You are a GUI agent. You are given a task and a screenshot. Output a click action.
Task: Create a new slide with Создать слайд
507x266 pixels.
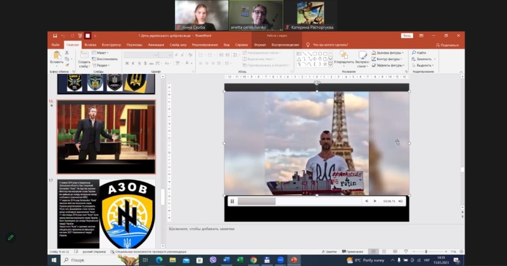pos(84,59)
